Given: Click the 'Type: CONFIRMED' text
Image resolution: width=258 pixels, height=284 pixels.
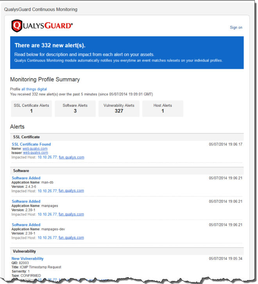Looking at the screenshot, I should tap(26, 276).
